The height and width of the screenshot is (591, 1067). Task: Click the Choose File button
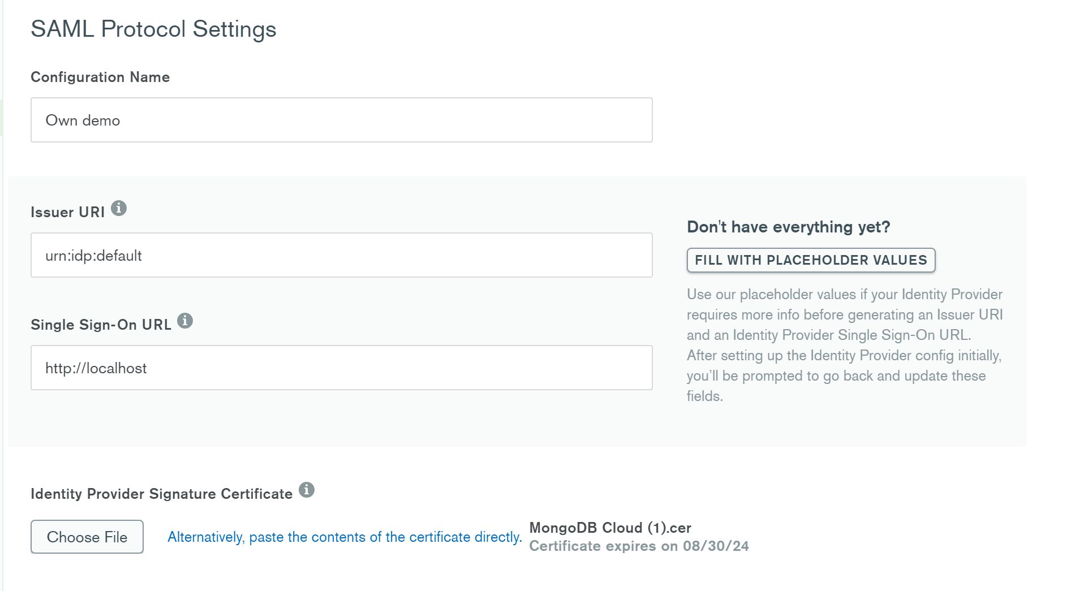tap(87, 537)
